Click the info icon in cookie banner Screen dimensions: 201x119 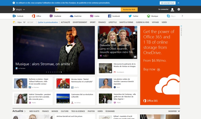click(x=14, y=3)
